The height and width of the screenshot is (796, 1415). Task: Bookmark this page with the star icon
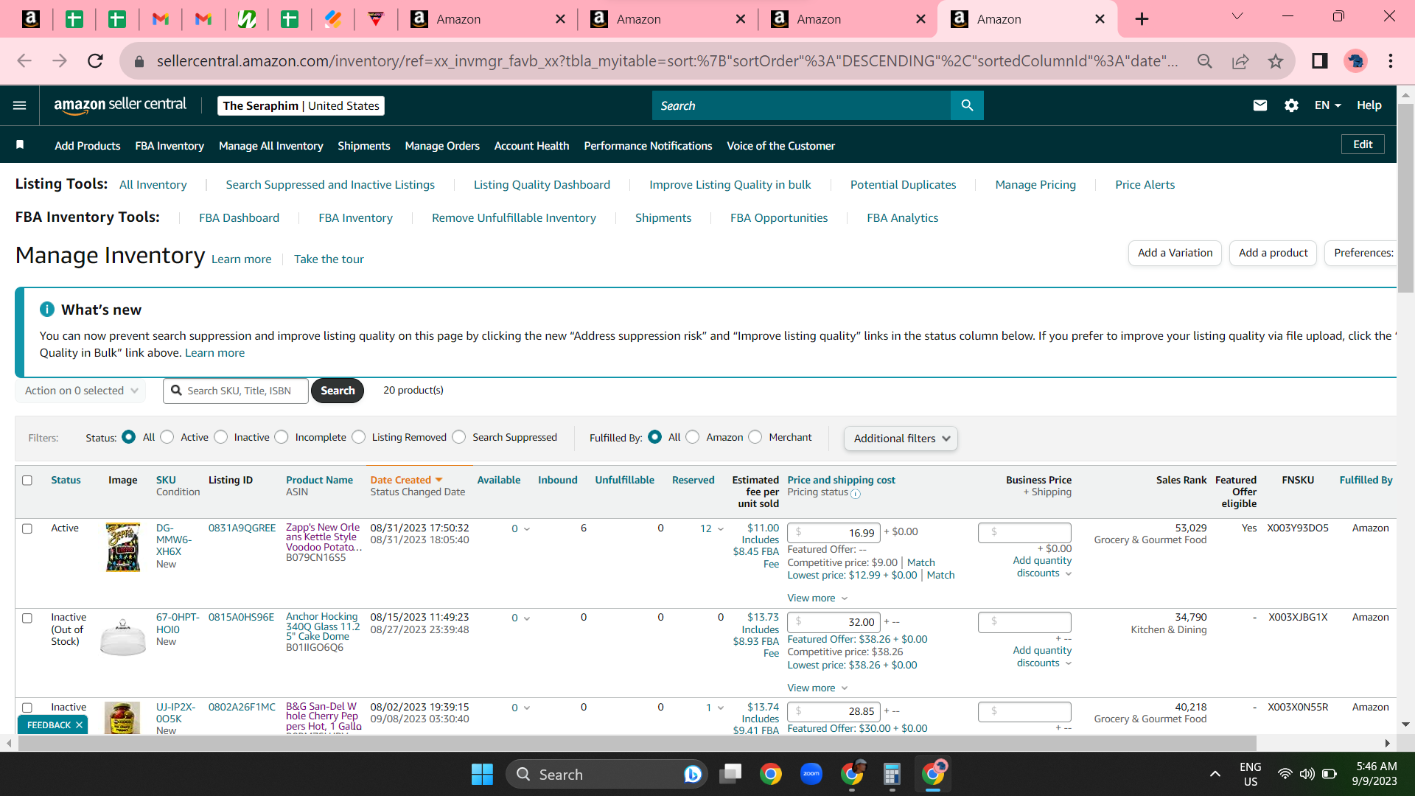(x=1276, y=61)
